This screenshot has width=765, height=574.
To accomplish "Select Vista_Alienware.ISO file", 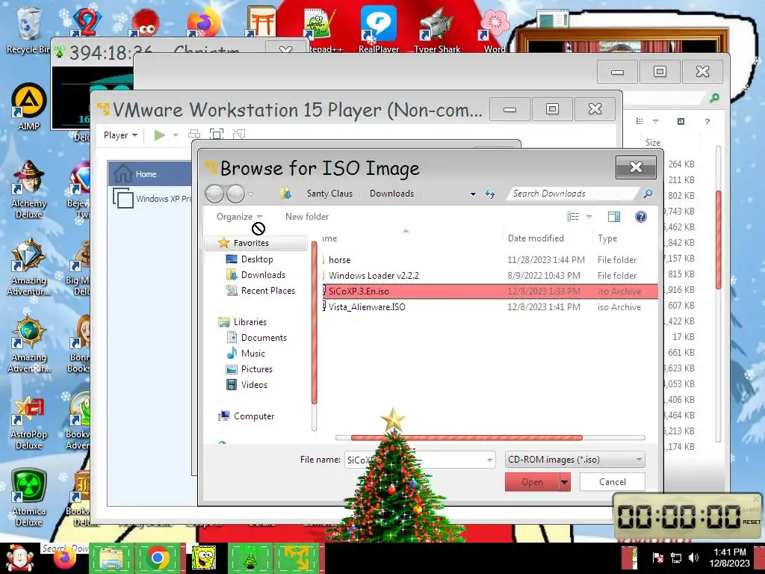I will coord(489,307).
